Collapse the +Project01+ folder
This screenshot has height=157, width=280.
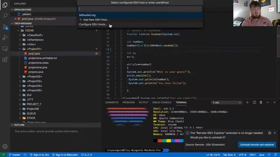pos(20,49)
